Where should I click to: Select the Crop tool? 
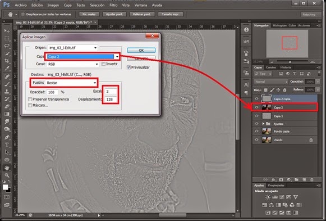pos(7,61)
